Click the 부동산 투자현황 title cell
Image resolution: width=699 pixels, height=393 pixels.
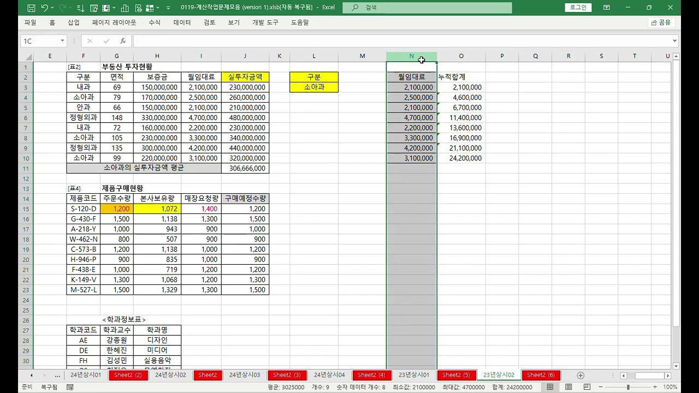[x=127, y=67]
